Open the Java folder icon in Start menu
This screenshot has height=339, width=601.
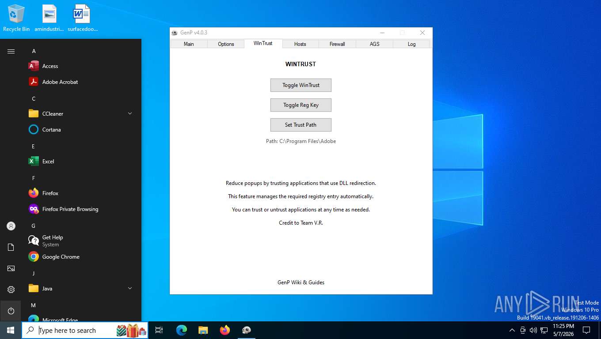tap(34, 289)
